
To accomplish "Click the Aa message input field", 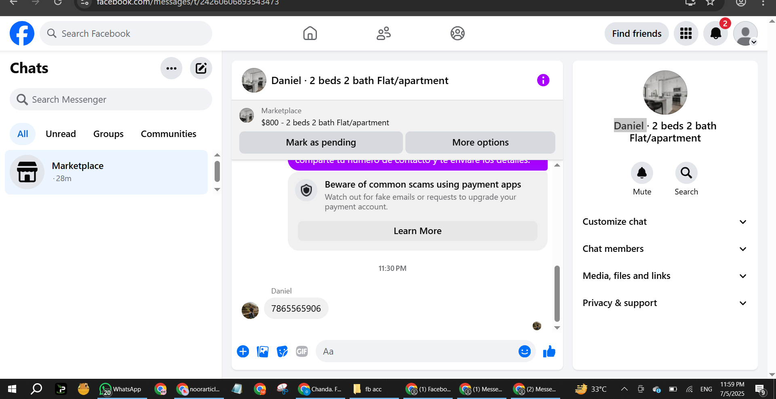I will [416, 351].
